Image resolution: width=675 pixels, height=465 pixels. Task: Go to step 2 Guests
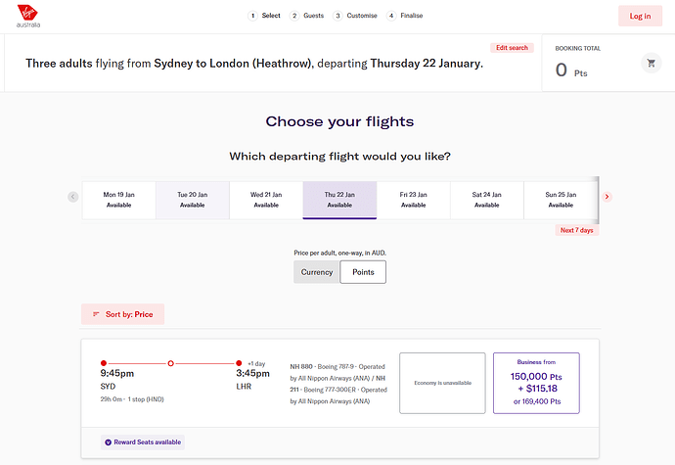pyautogui.click(x=307, y=16)
